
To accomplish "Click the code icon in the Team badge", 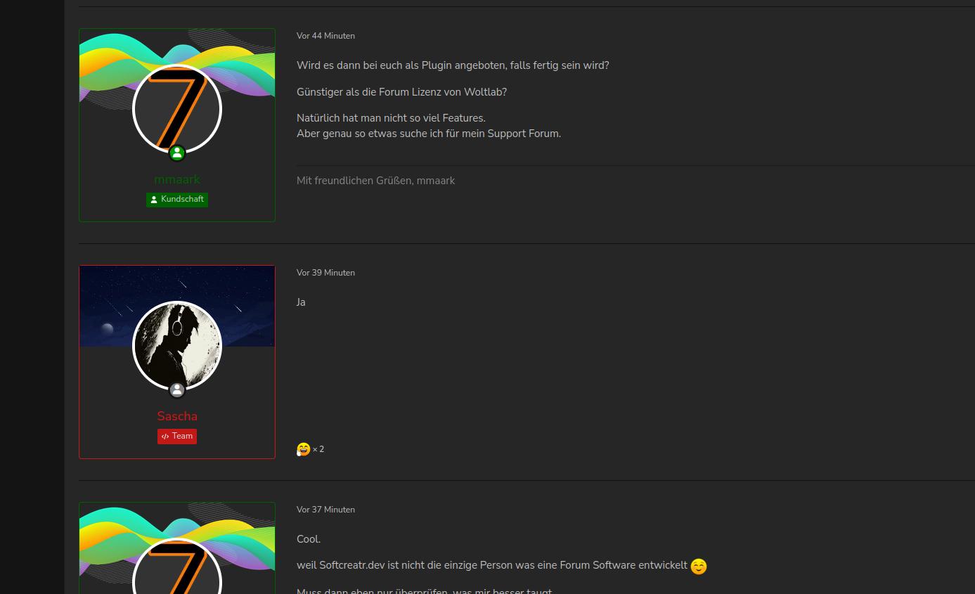I will (165, 437).
